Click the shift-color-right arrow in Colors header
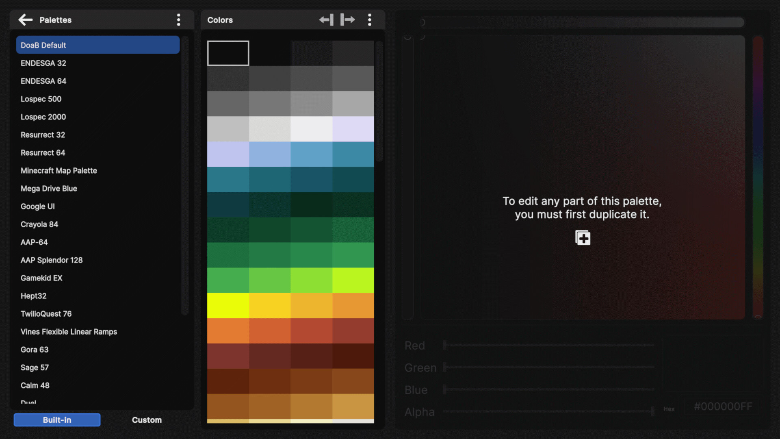Screen dimensions: 780x439 pyautogui.click(x=347, y=19)
